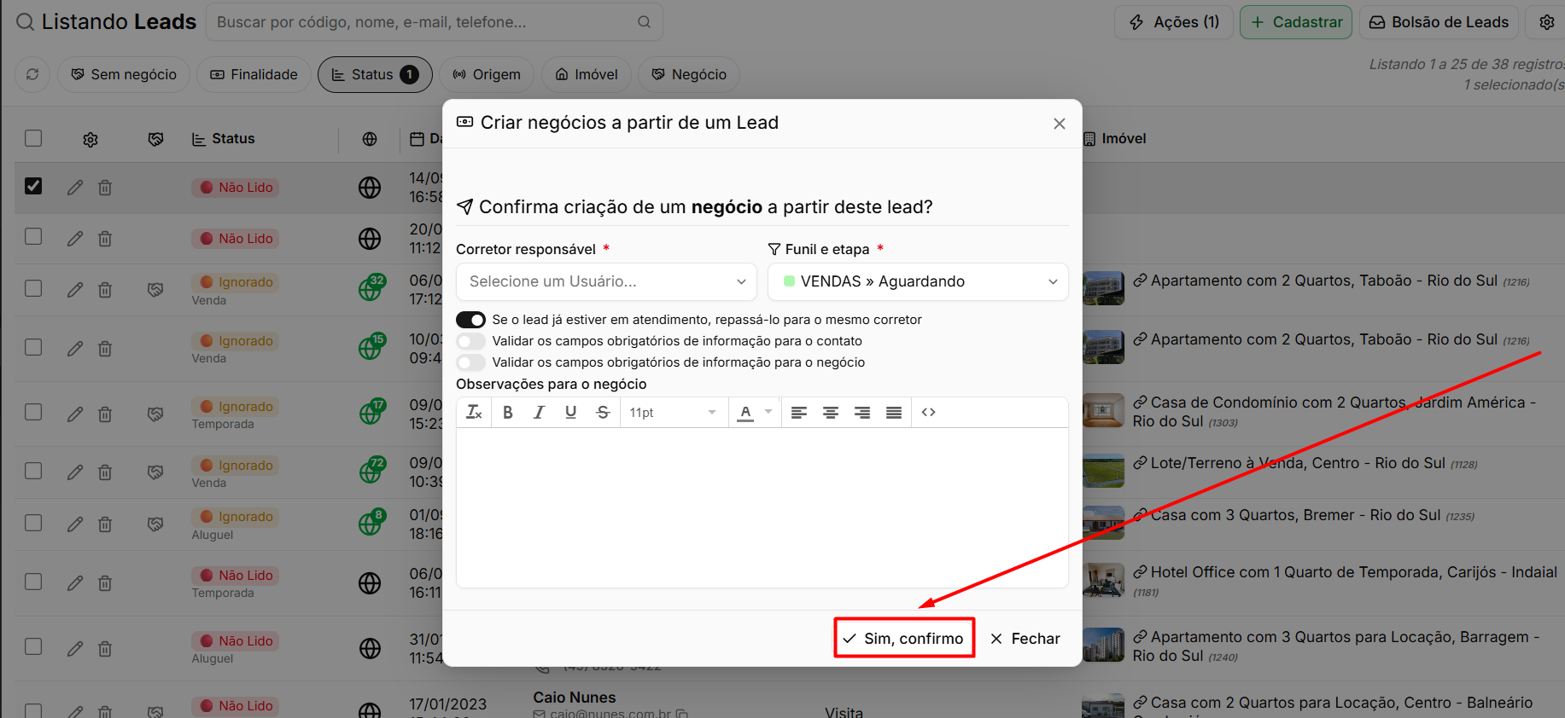Apply strikethrough in observations editor
The width and height of the screenshot is (1565, 718).
pos(603,413)
